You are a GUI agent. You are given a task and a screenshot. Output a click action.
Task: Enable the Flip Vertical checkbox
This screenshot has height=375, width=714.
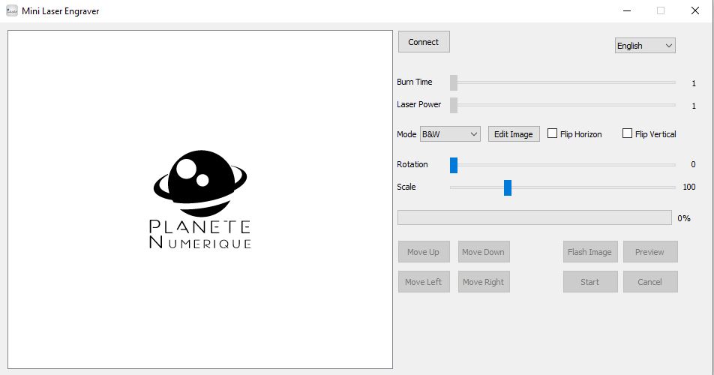coord(627,133)
